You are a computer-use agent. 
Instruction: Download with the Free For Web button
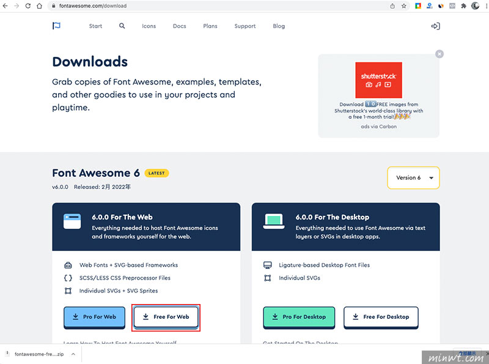click(x=166, y=317)
